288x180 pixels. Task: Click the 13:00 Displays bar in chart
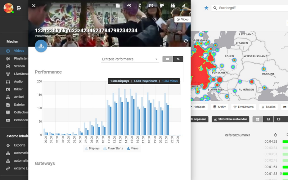click(119, 112)
